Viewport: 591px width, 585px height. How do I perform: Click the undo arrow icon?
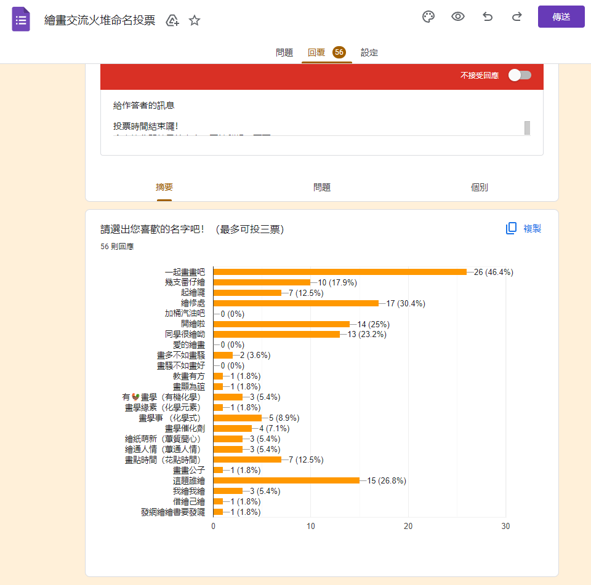[487, 17]
